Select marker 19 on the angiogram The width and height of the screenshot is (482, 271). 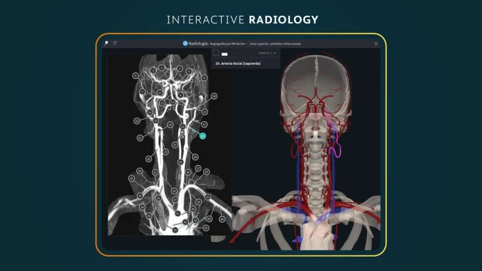point(183,126)
